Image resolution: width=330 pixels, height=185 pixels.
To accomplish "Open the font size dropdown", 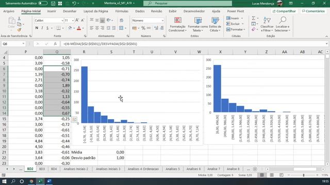I will [x=73, y=21].
